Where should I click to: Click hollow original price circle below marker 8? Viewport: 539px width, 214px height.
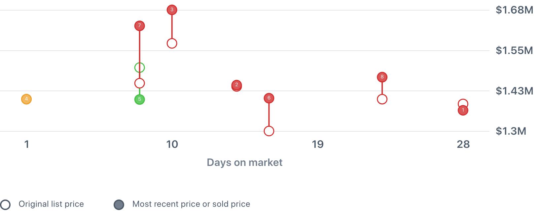point(382,99)
